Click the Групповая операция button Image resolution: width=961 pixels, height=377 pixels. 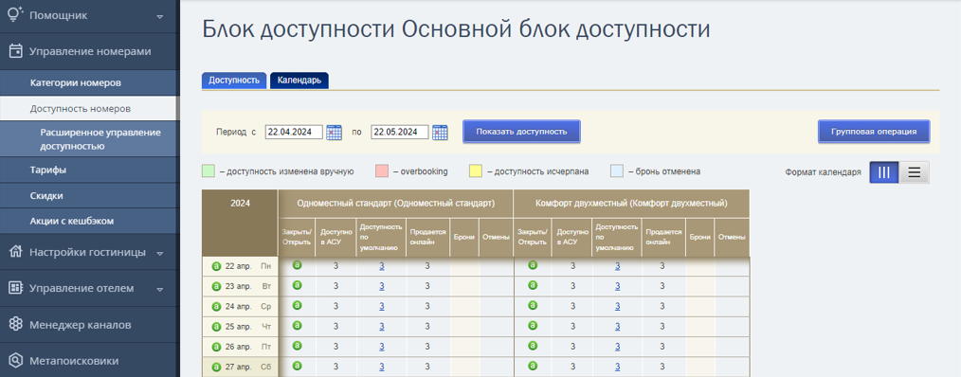pos(874,131)
